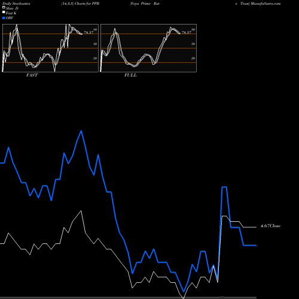Click the 78.57 value in FULL chart
The width and height of the screenshot is (299, 299).
pyautogui.click(x=187, y=32)
